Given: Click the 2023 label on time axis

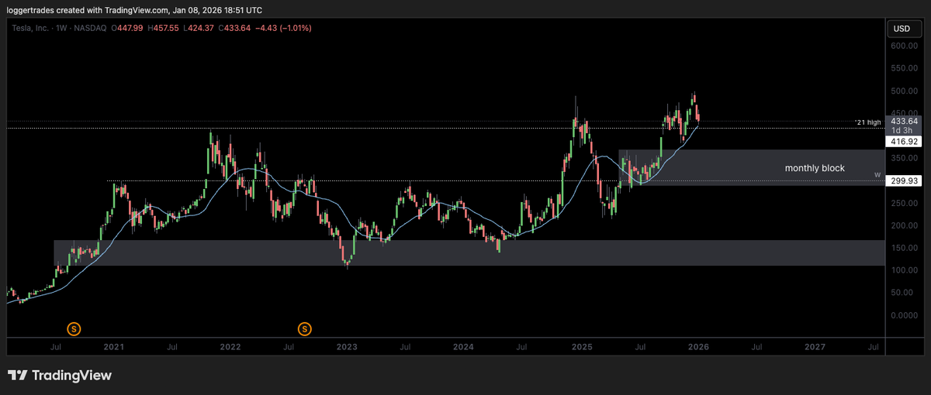Looking at the screenshot, I should pyautogui.click(x=346, y=348).
